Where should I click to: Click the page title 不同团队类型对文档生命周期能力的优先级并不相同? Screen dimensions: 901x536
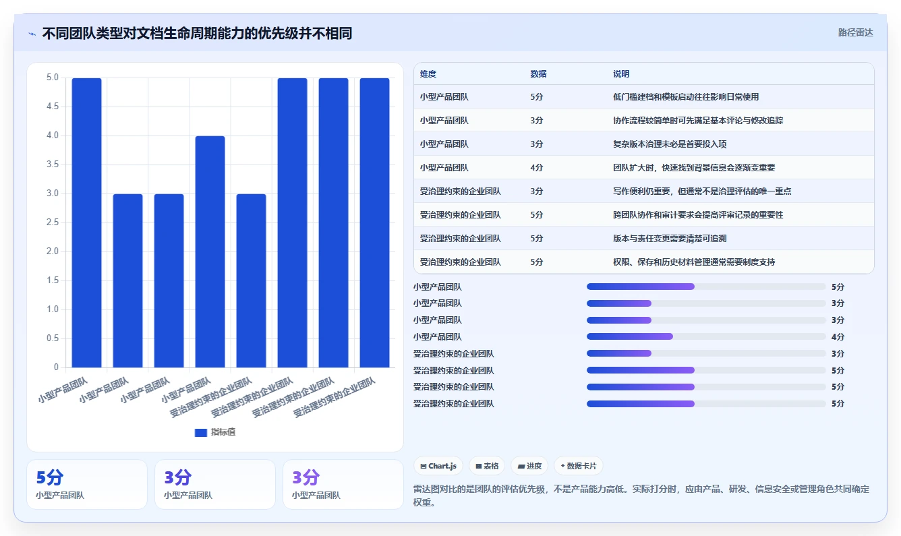point(197,34)
